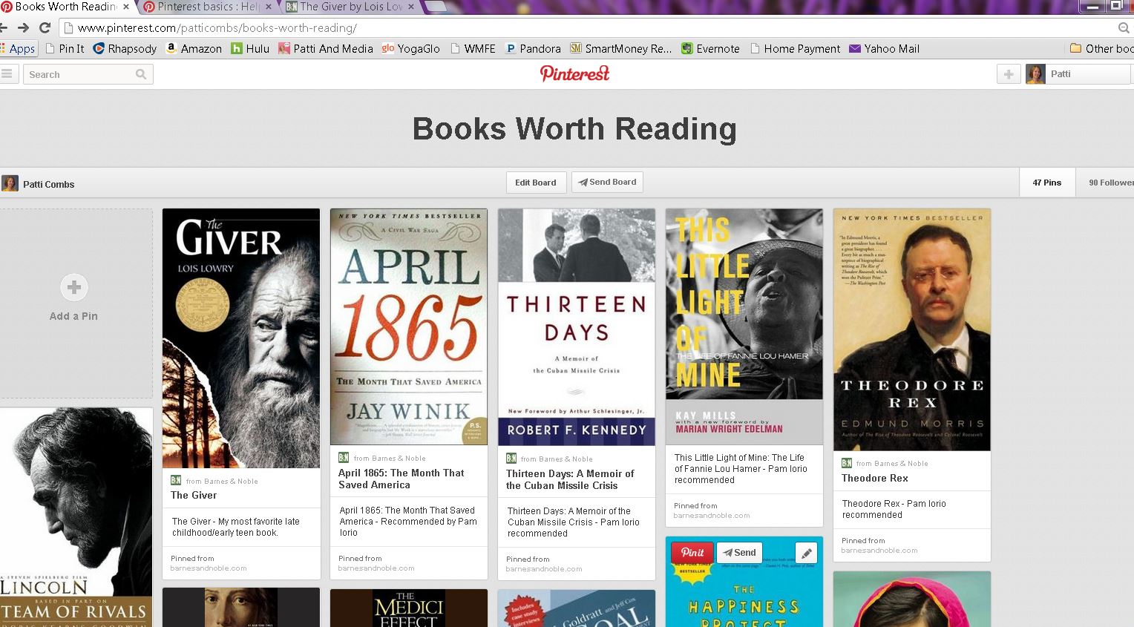Viewport: 1134px width, 627px height.
Task: Show the 90 Followers list
Action: pyautogui.click(x=1110, y=183)
